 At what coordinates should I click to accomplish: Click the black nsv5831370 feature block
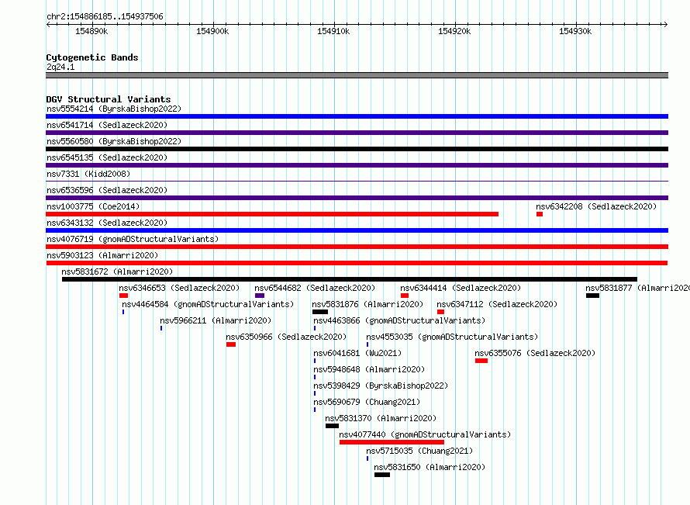(332, 426)
